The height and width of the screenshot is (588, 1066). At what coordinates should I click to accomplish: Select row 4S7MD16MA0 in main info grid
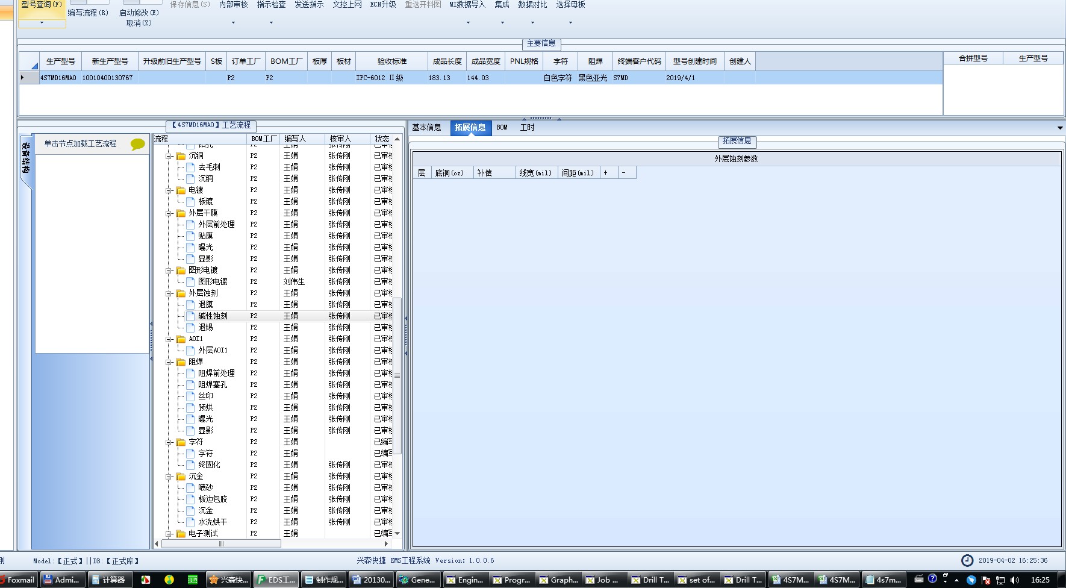pos(481,78)
